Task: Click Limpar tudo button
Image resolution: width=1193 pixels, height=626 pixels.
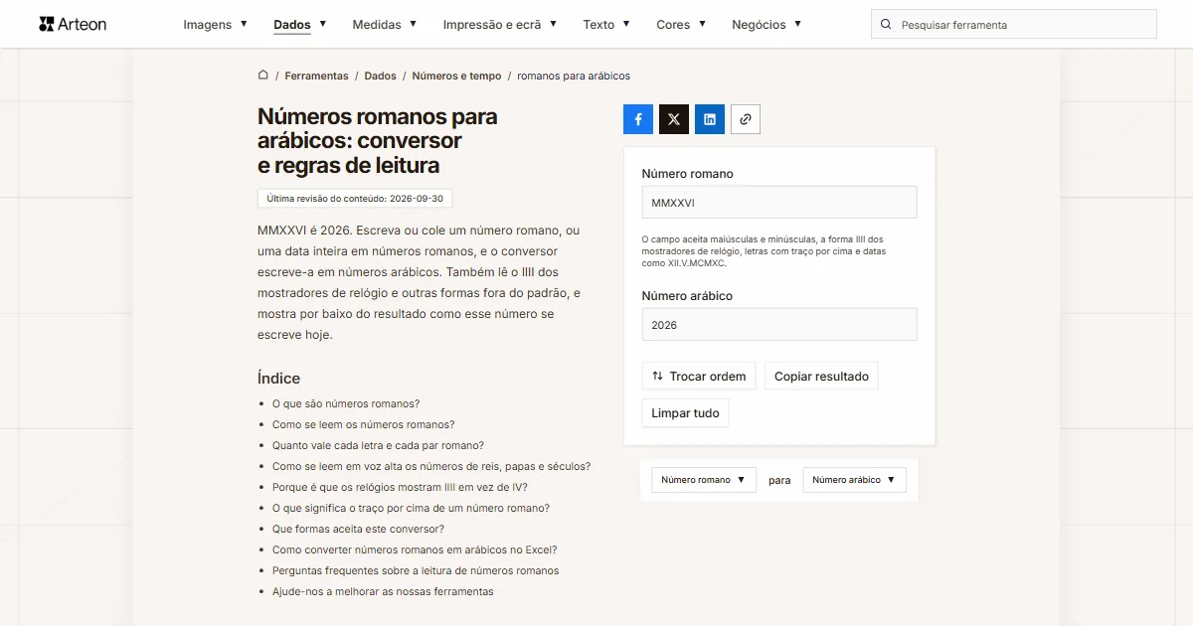Action: (x=685, y=413)
